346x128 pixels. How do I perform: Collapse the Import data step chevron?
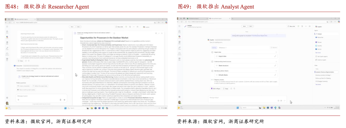pyautogui.click(x=276, y=52)
